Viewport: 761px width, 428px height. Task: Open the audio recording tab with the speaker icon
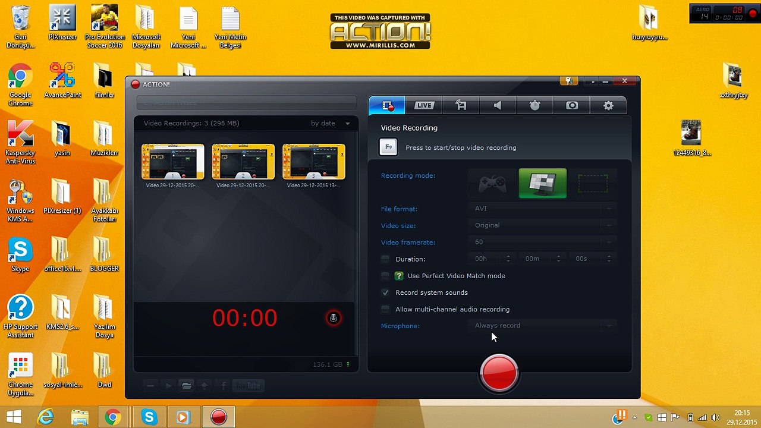pyautogui.click(x=498, y=105)
